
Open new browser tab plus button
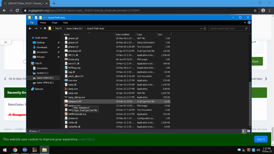[x=54, y=3]
